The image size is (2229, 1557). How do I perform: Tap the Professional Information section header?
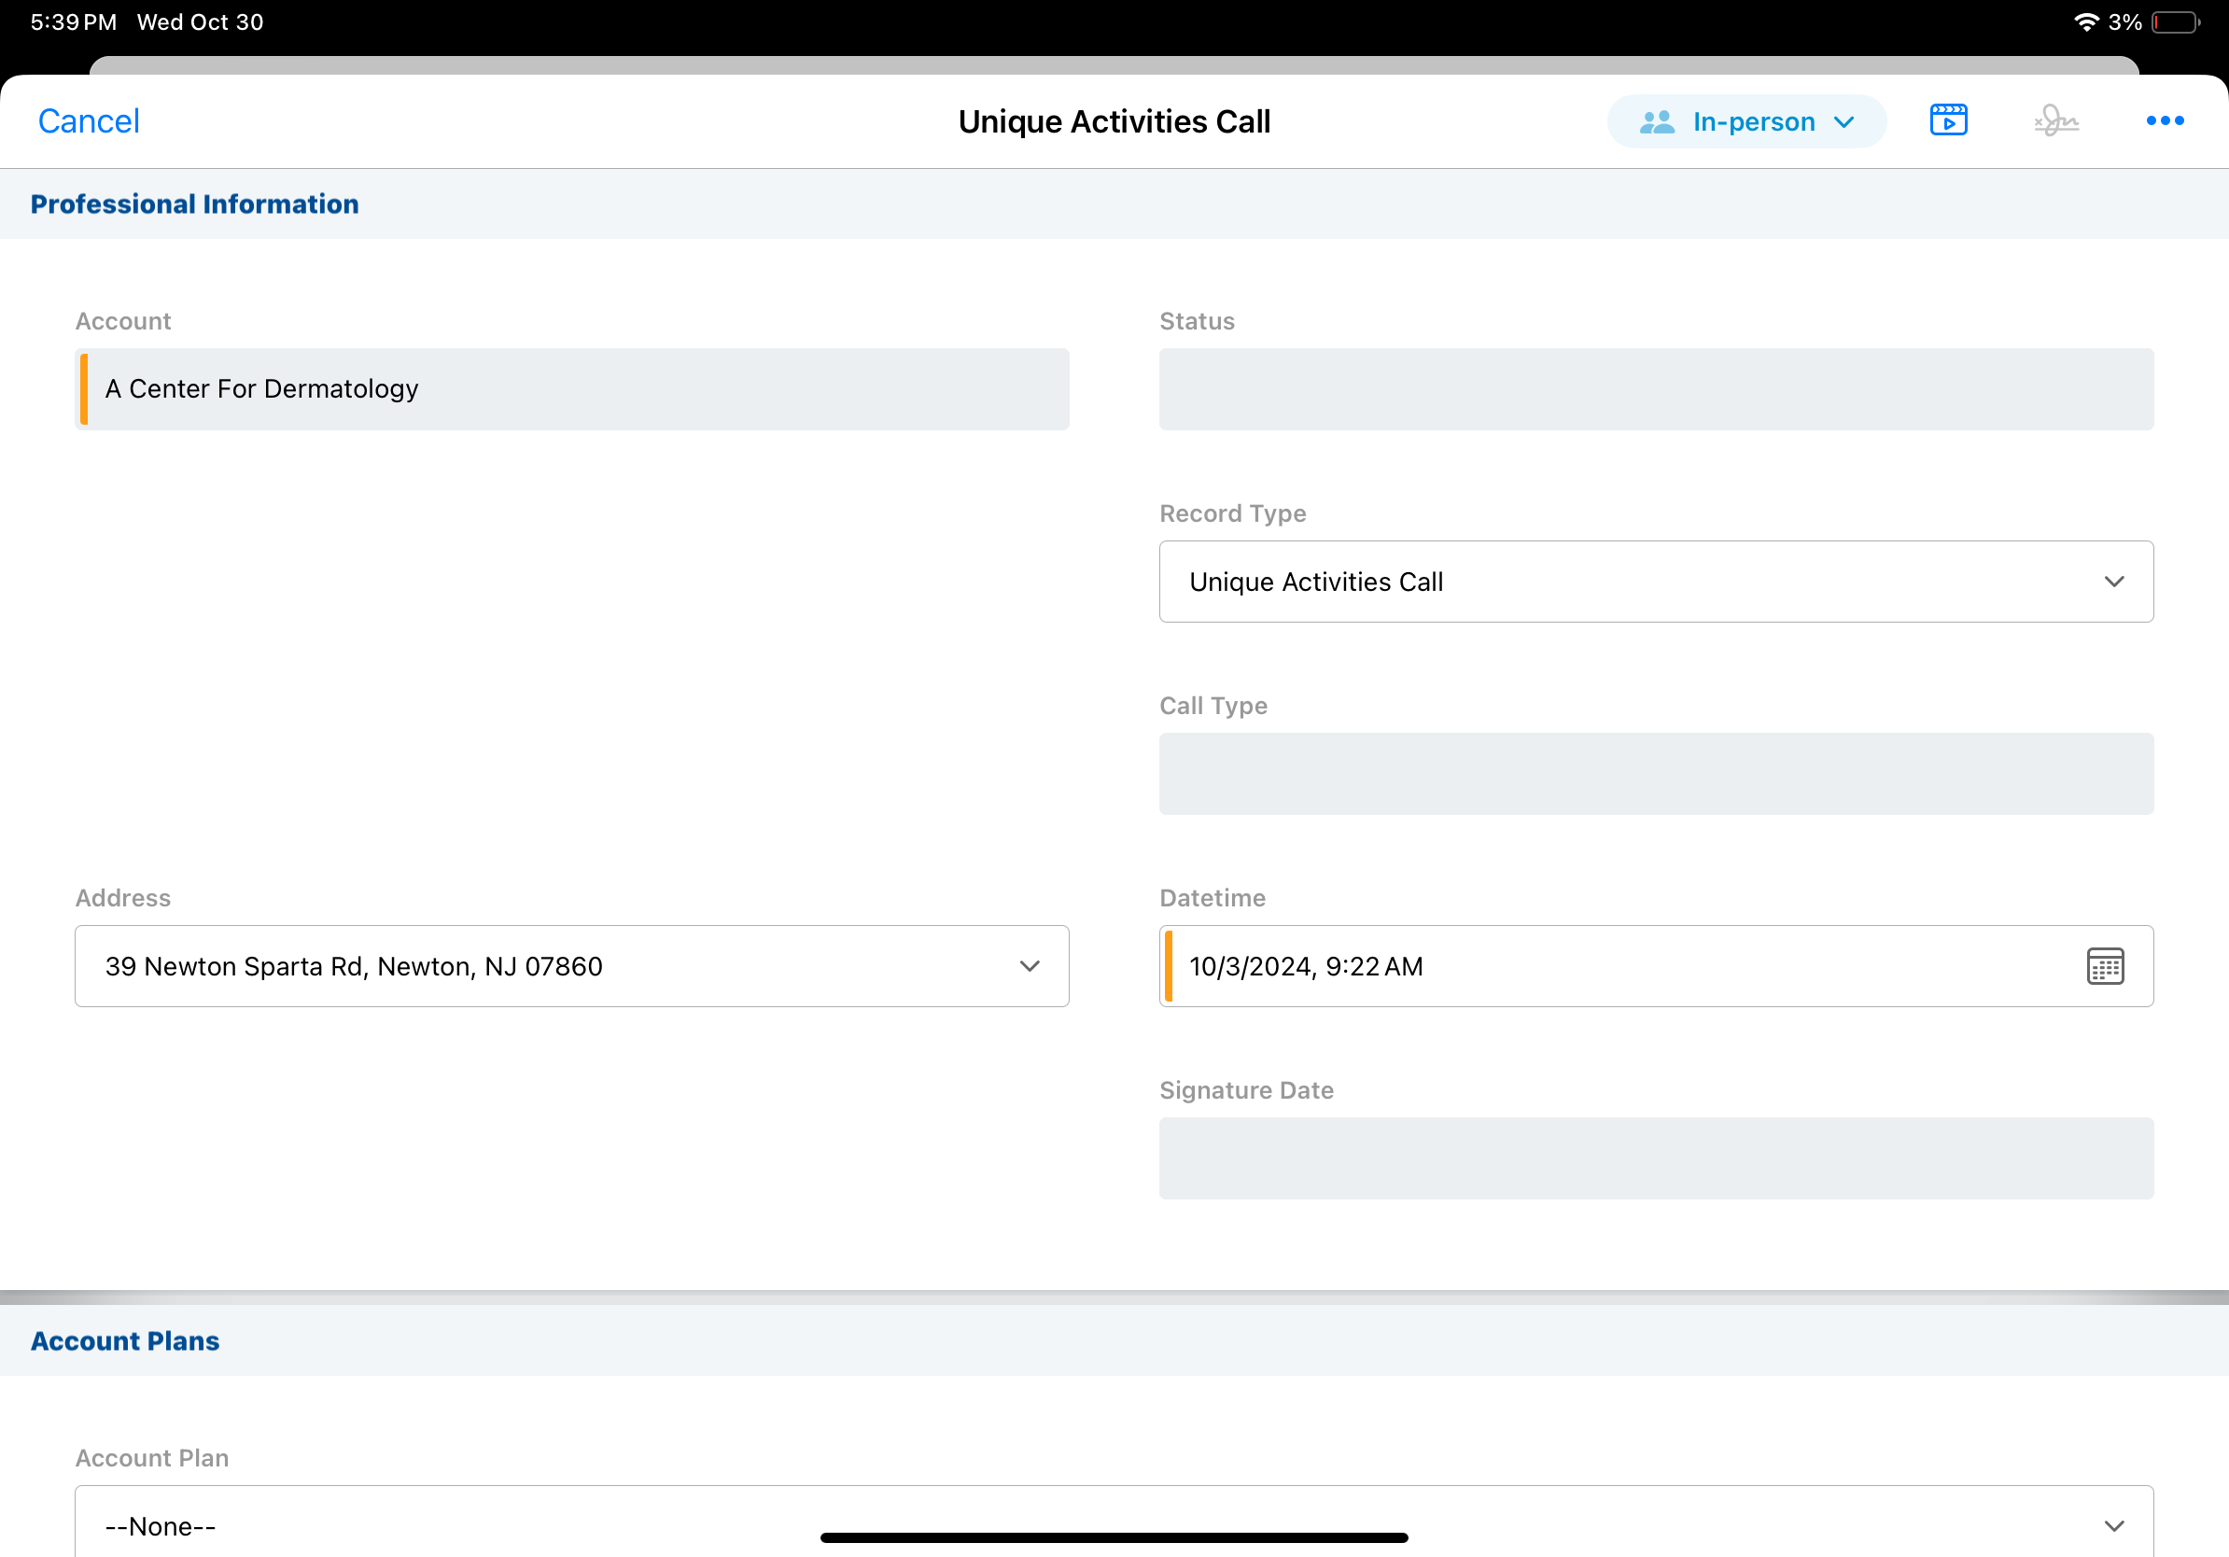(x=194, y=203)
